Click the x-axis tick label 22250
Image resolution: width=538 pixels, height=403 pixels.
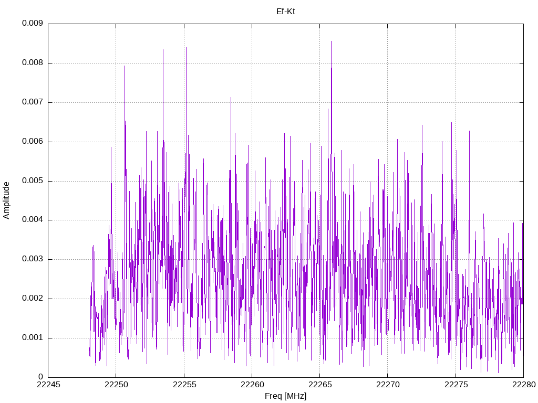pos(116,385)
